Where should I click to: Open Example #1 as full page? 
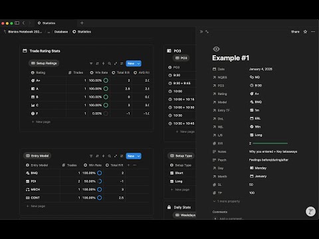click(x=207, y=32)
